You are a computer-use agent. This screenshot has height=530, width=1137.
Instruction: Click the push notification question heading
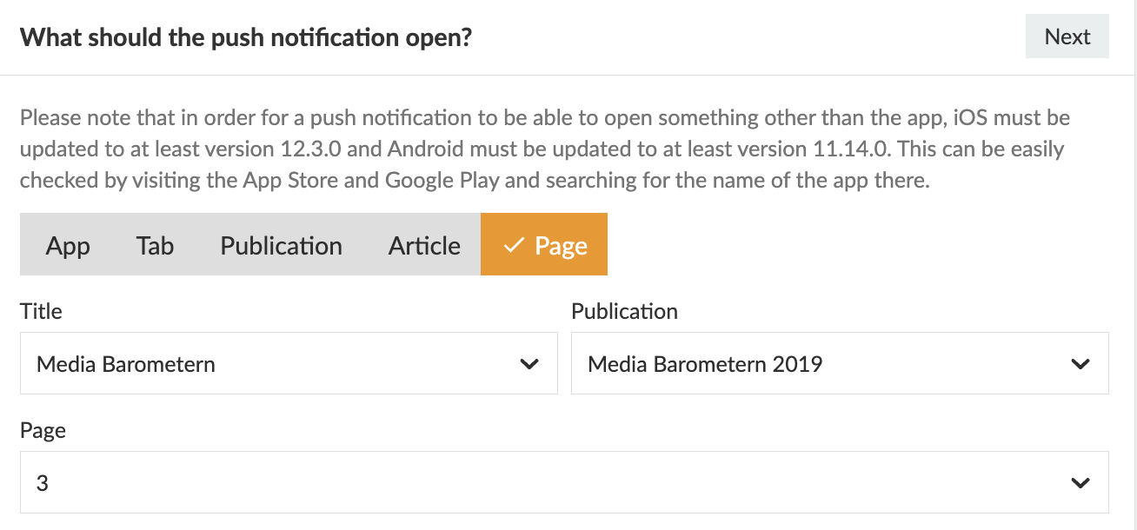pos(245,37)
